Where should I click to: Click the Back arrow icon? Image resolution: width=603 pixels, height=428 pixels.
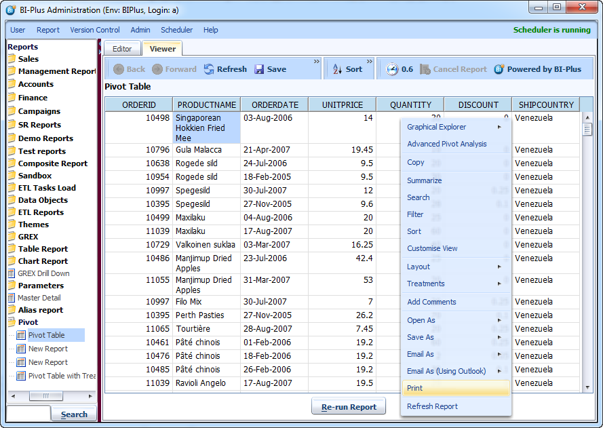[x=119, y=69]
